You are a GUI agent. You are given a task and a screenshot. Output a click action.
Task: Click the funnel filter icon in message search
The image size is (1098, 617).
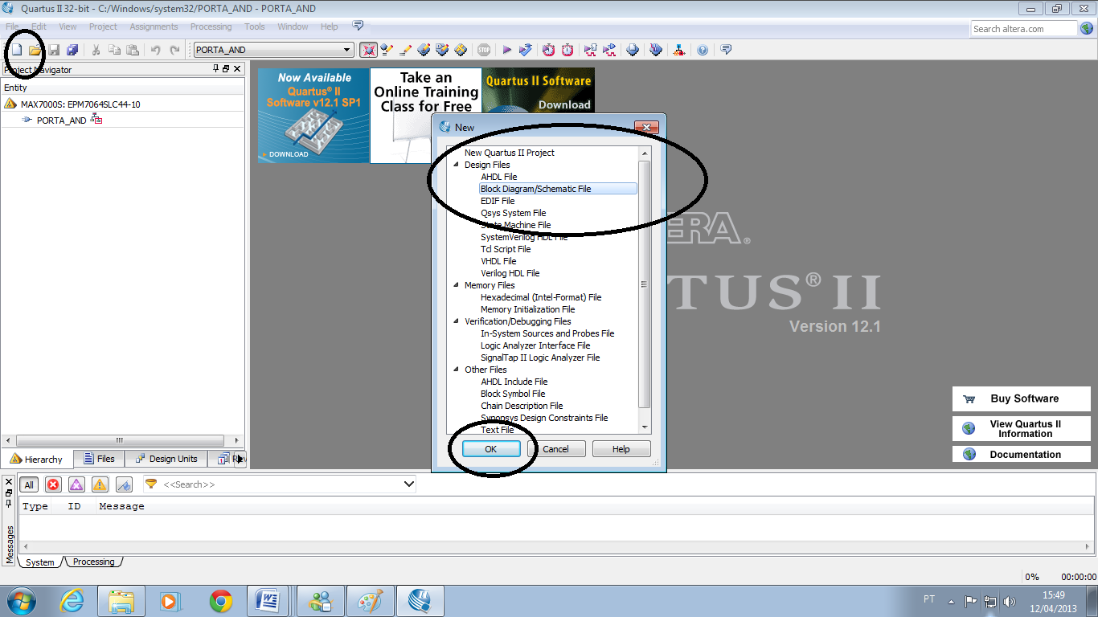click(151, 484)
